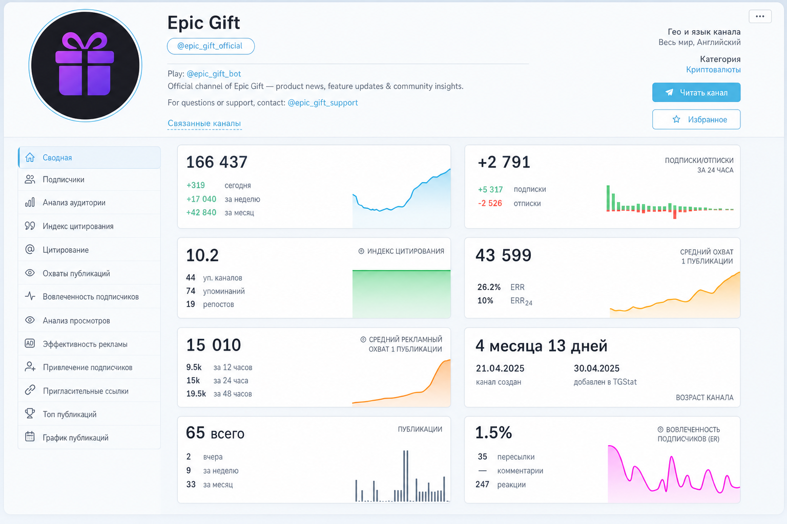Expand the Связанные каналы list

[x=204, y=123]
